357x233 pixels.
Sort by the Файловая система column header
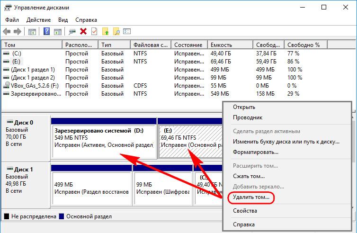point(151,45)
